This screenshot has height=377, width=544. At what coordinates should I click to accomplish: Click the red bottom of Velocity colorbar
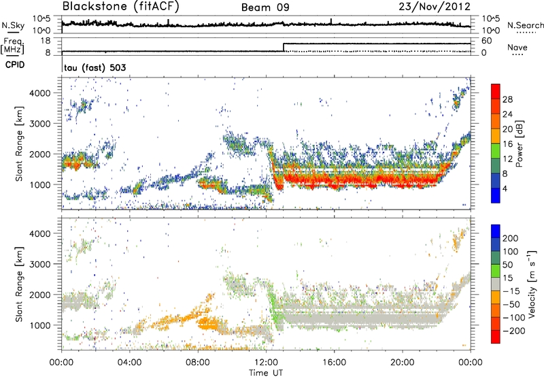pos(496,337)
